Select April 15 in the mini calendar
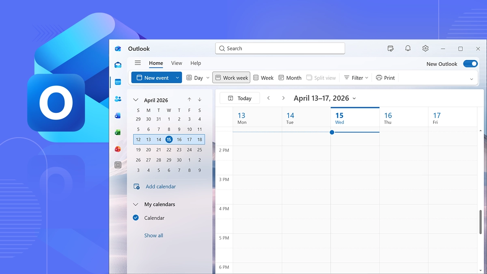The height and width of the screenshot is (274, 487). [x=169, y=139]
